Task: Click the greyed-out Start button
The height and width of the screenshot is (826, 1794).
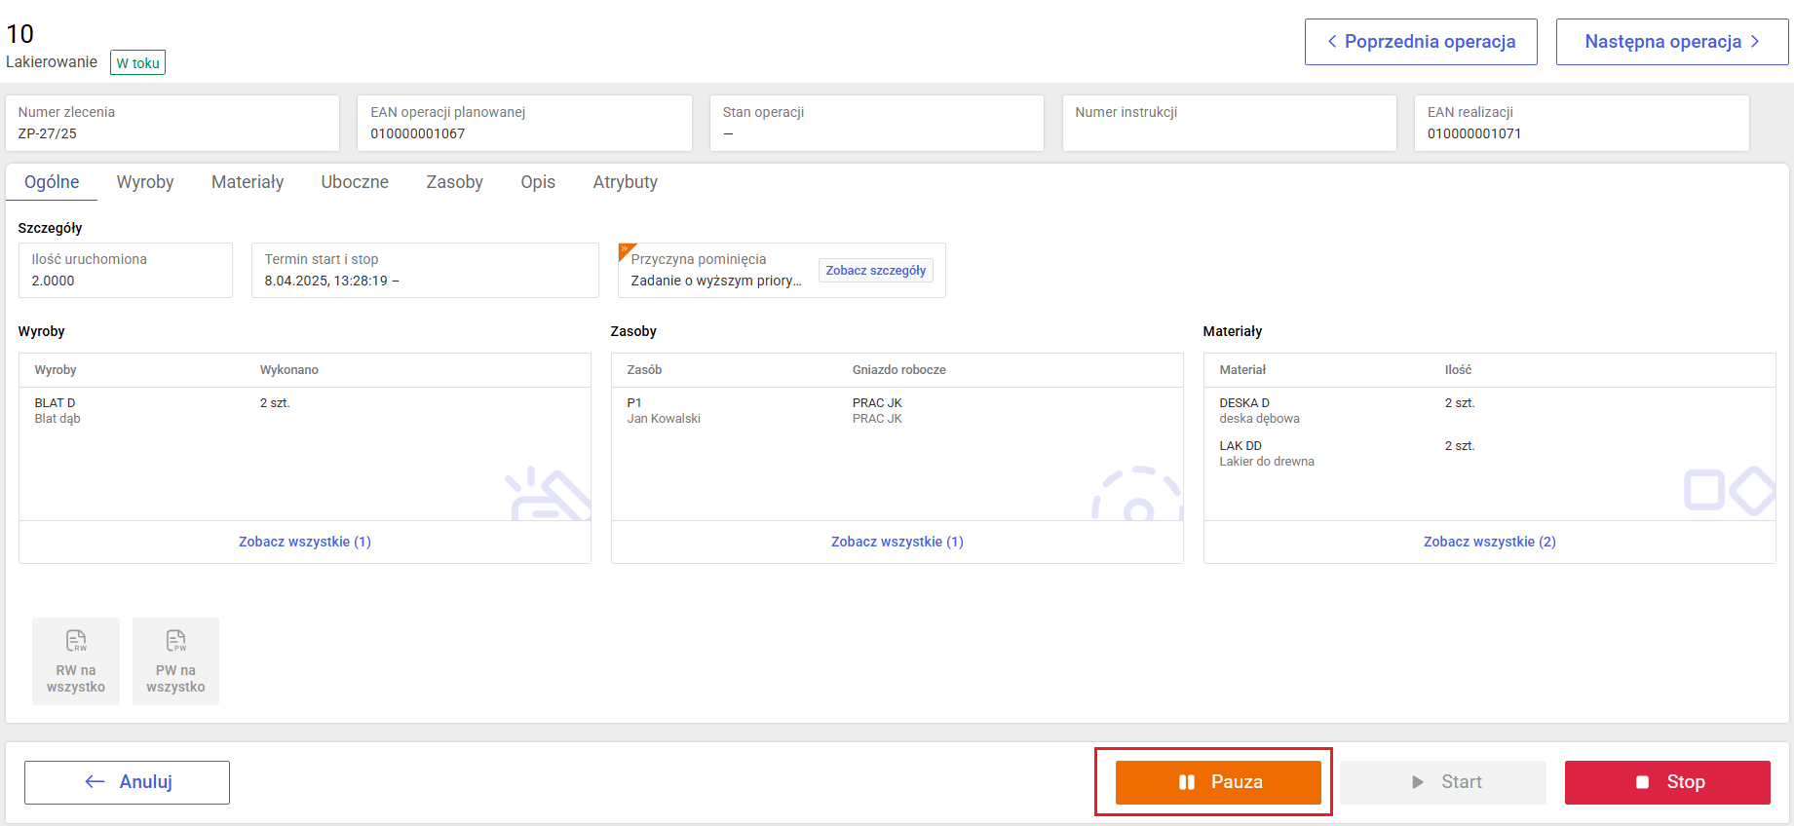Action: point(1442,782)
